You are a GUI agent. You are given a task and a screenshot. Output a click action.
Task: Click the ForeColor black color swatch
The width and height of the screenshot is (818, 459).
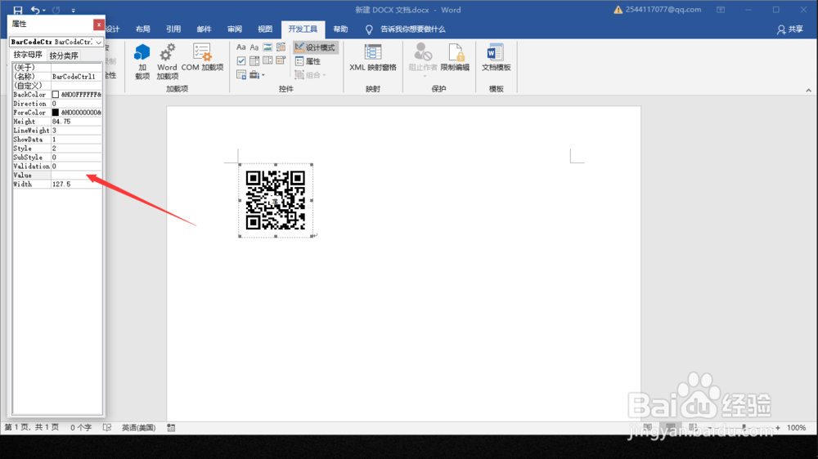[x=56, y=113]
